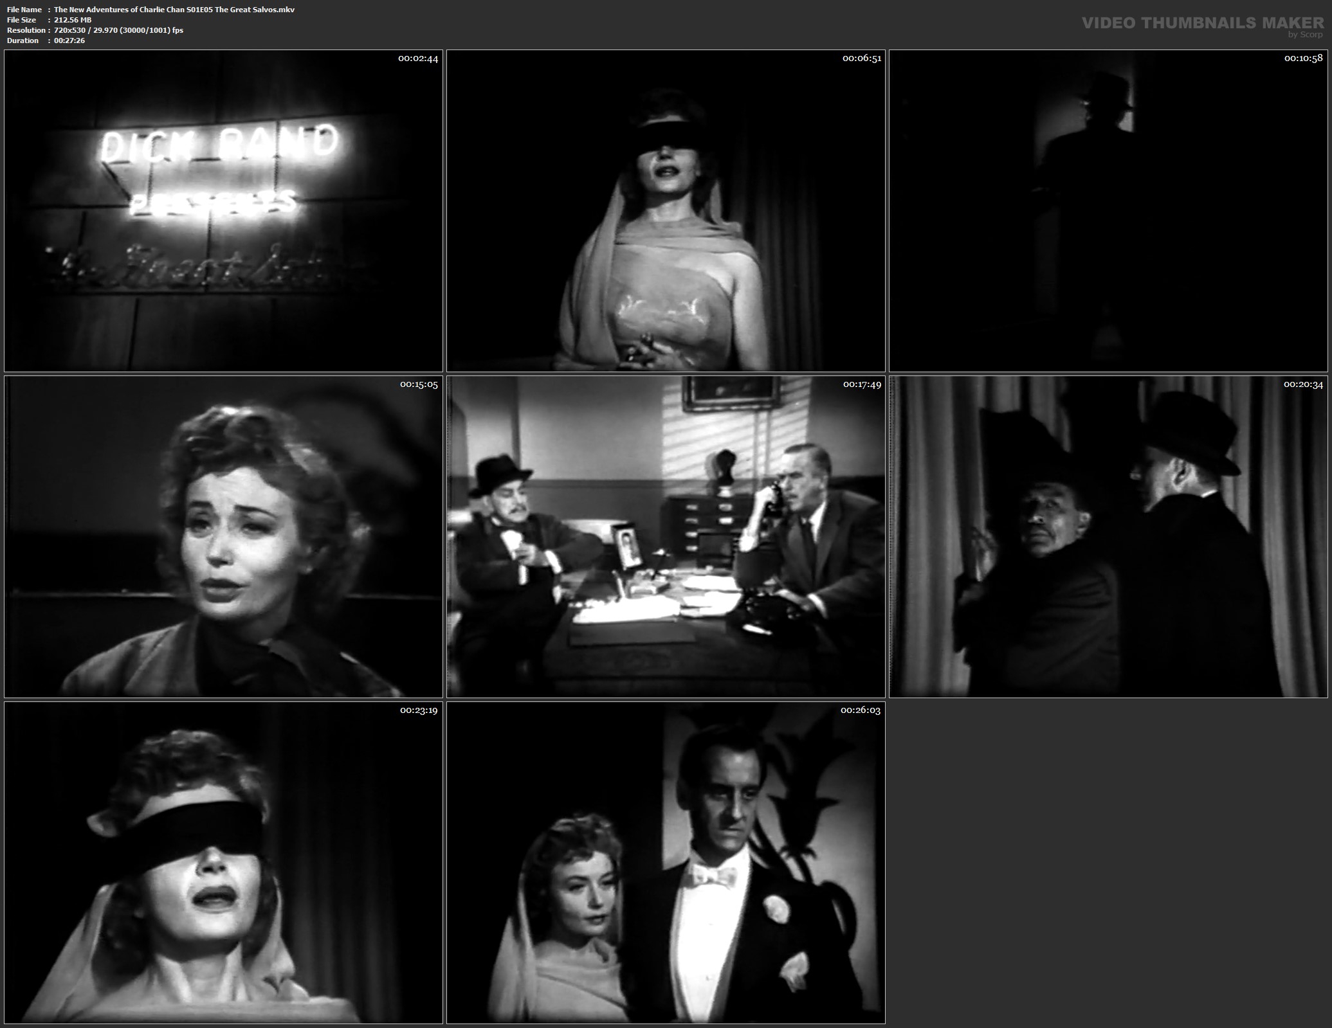This screenshot has height=1028, width=1332.
Task: Click the 00:06:51 timestamp label
Action: pyautogui.click(x=862, y=59)
